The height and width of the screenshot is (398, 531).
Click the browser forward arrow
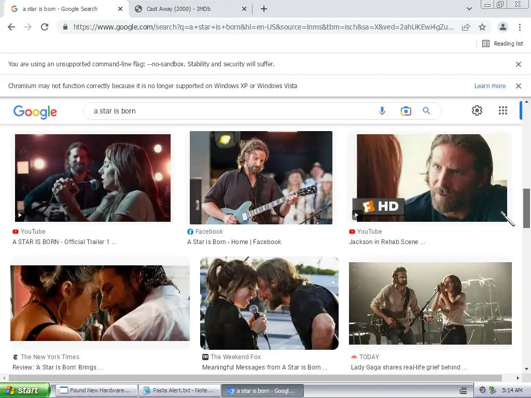tap(28, 27)
